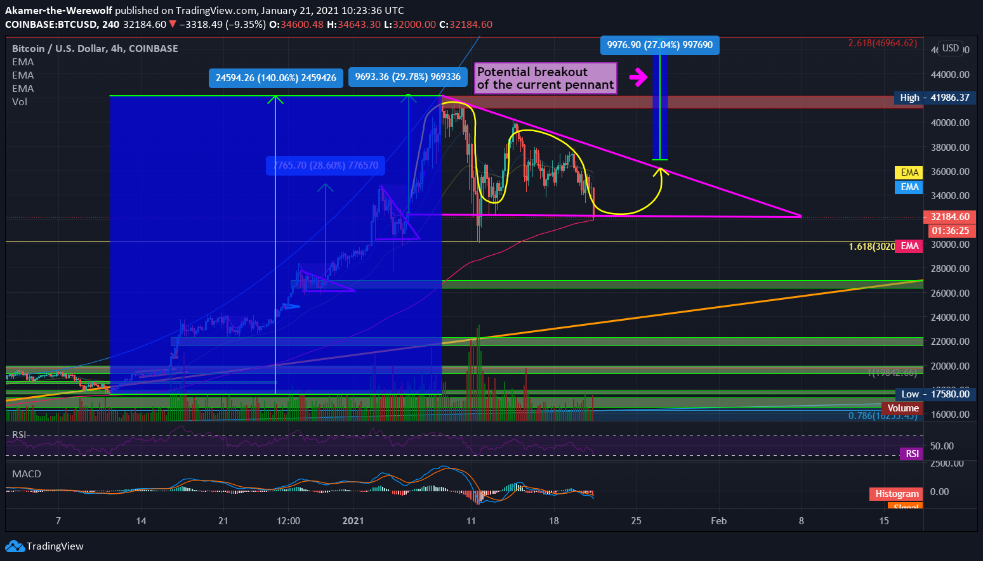The width and height of the screenshot is (983, 561).
Task: Click the 9693.36 (29.78%) measurement label
Action: (408, 77)
